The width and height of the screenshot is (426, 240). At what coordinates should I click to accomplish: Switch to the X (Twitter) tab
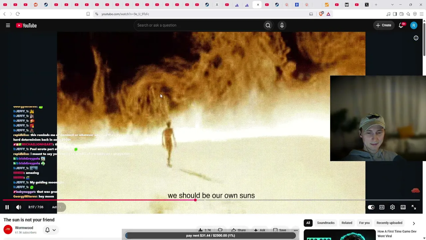[367, 5]
